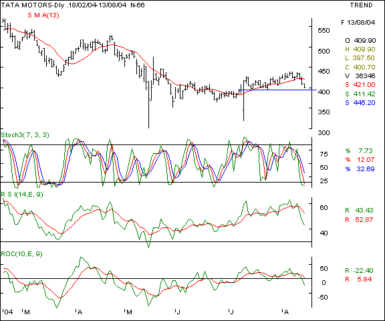The width and height of the screenshot is (385, 321).
Task: Select the SMA(13) indicator label
Action: click(x=43, y=15)
